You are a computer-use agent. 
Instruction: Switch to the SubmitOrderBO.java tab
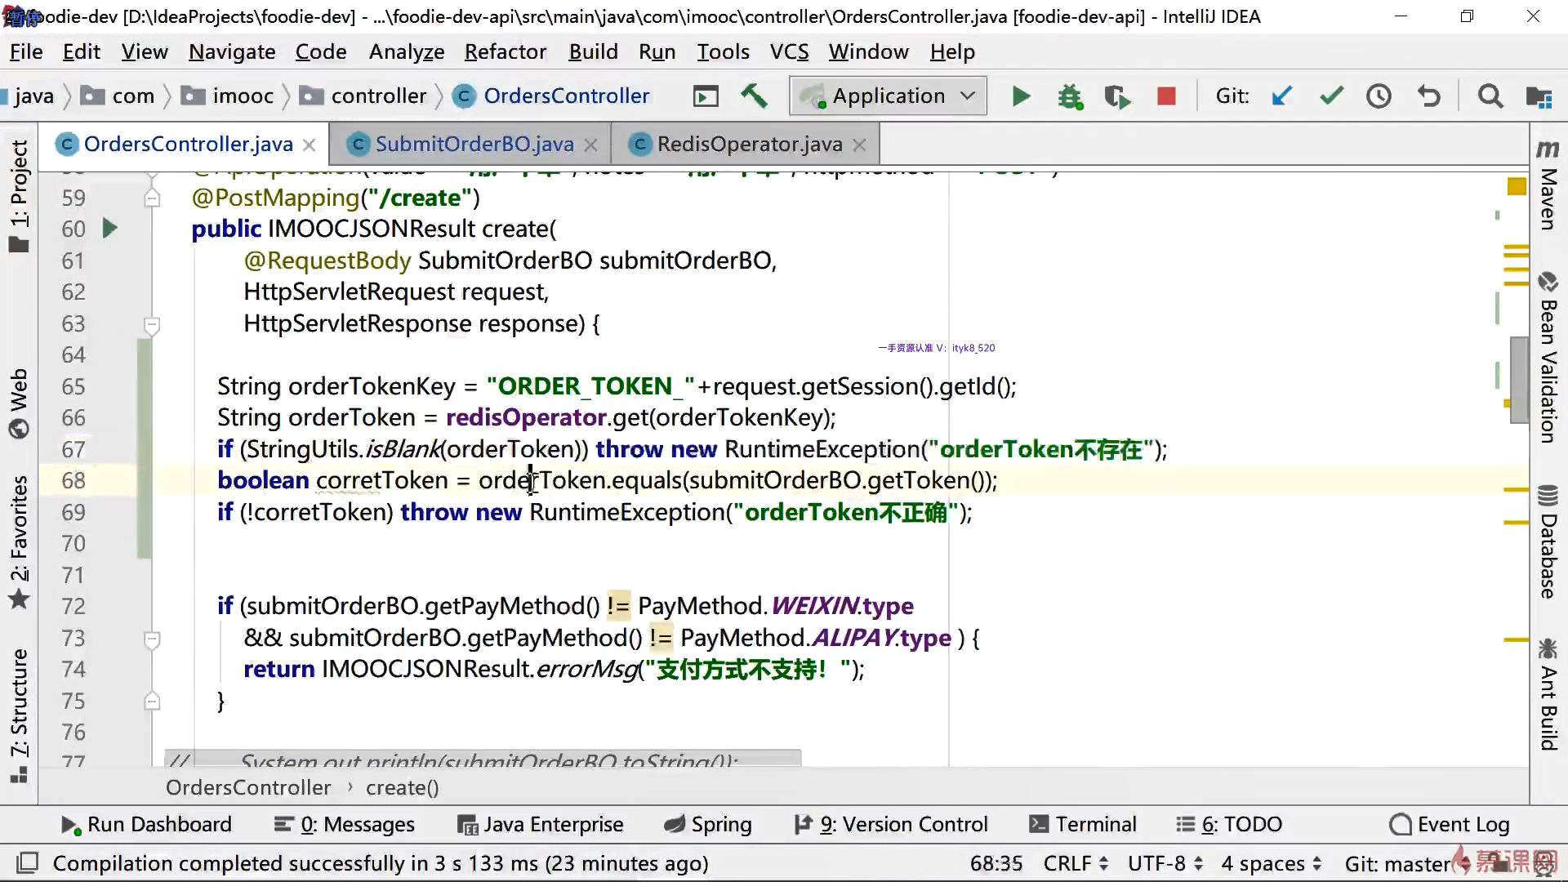(x=474, y=145)
